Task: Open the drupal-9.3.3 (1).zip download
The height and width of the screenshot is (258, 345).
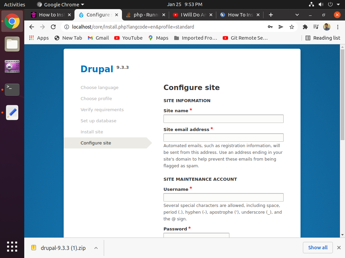Action: (x=63, y=248)
